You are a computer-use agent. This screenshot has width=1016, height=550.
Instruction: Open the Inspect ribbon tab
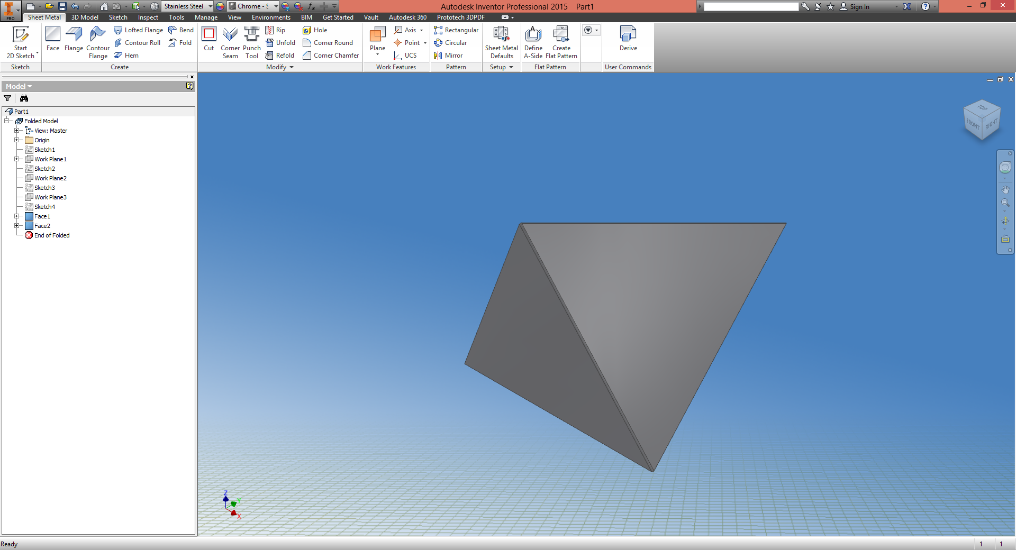tap(148, 17)
